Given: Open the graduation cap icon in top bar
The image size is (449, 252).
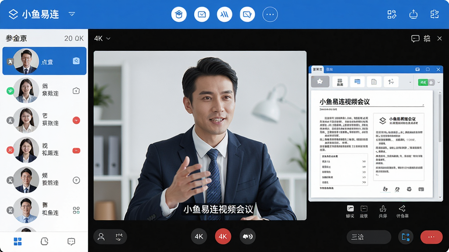Looking at the screenshot, I should point(179,14).
